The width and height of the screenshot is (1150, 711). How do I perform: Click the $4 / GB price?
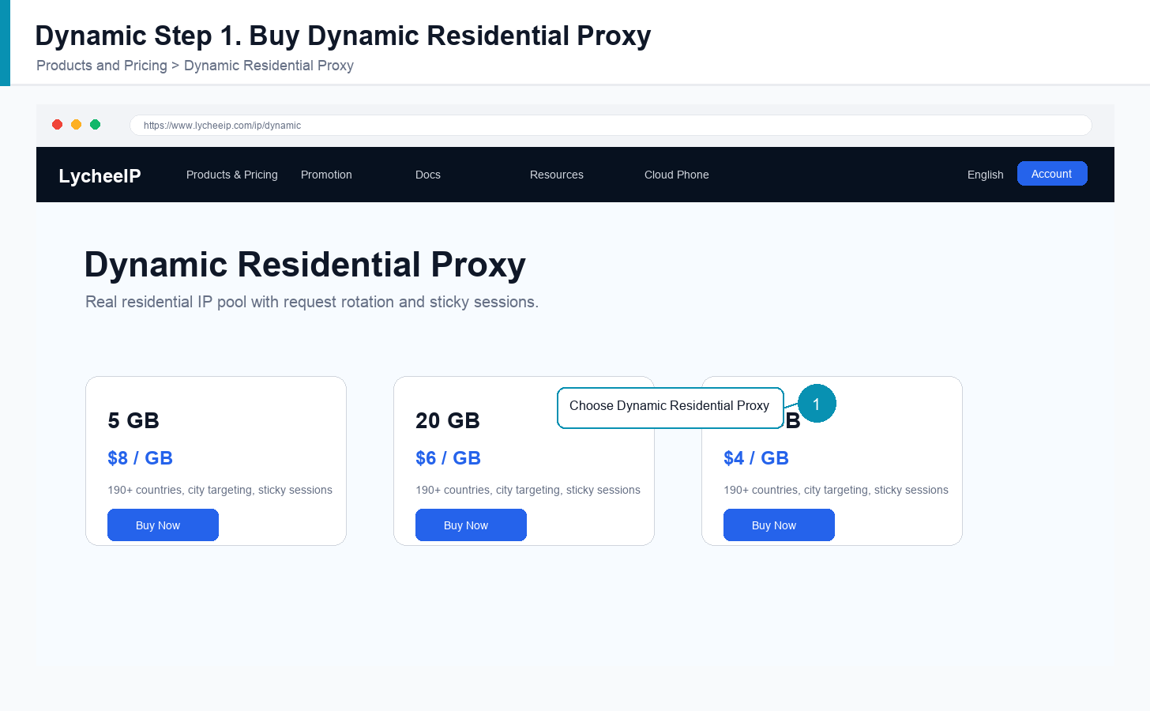pyautogui.click(x=757, y=458)
